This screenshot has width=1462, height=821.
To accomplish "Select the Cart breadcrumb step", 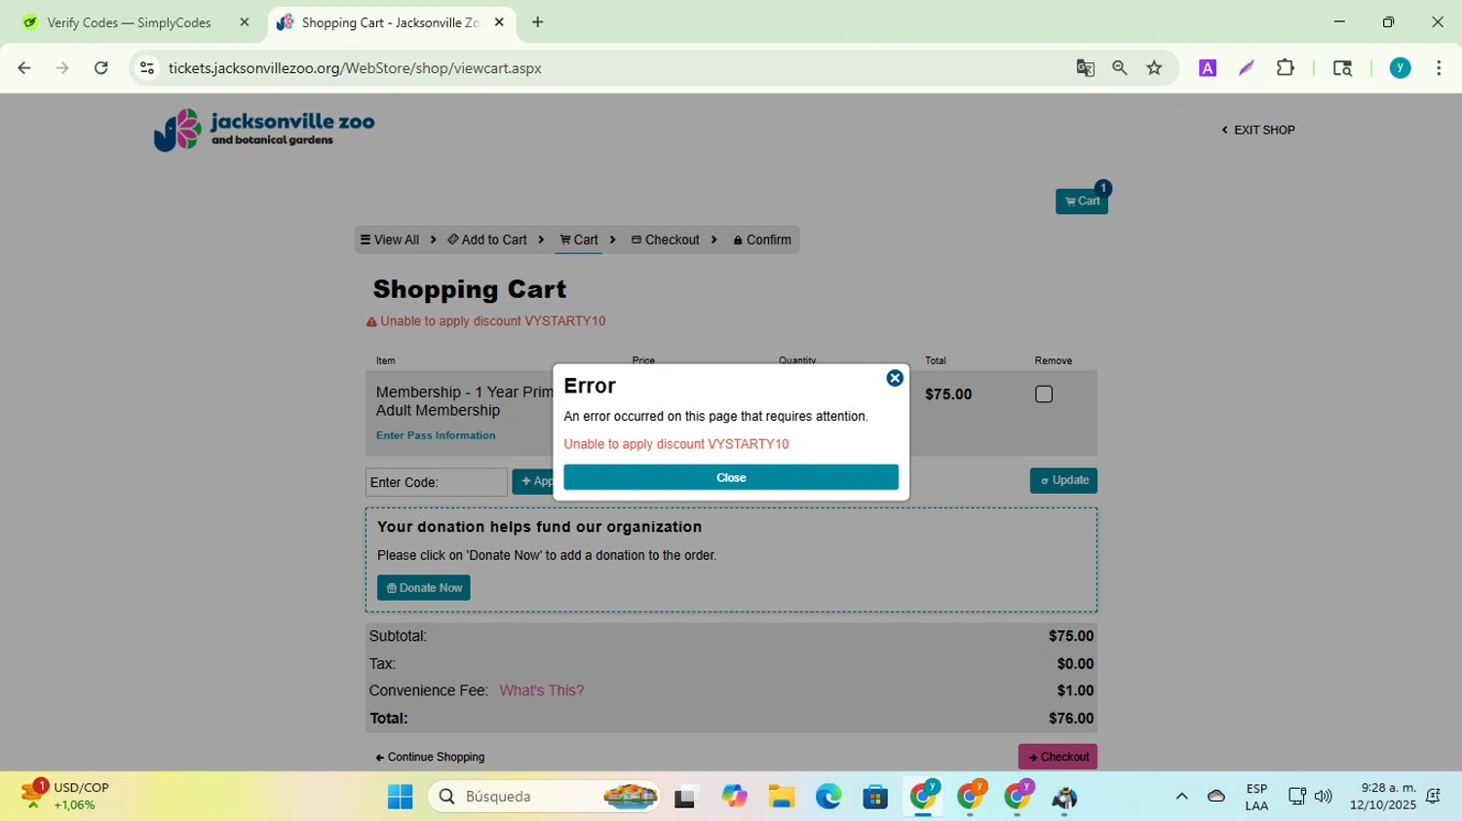I will pyautogui.click(x=579, y=240).
